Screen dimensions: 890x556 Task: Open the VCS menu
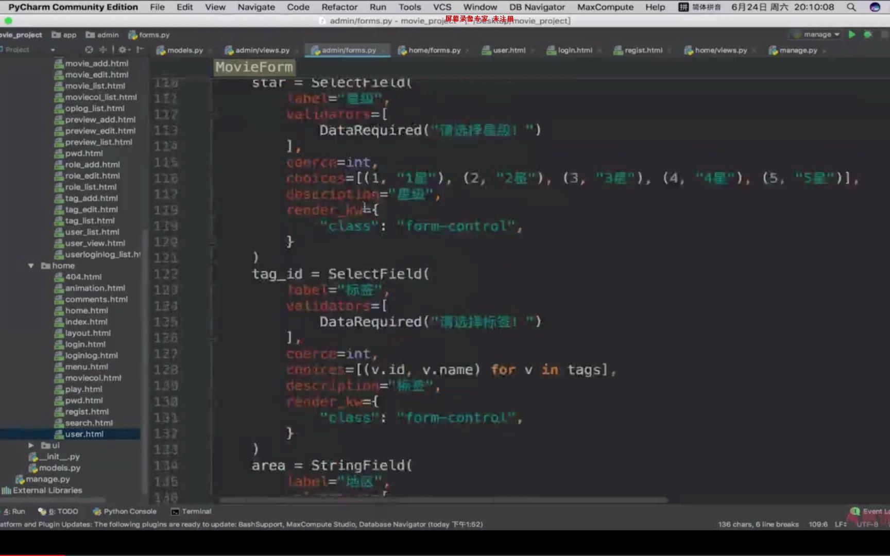442,7
